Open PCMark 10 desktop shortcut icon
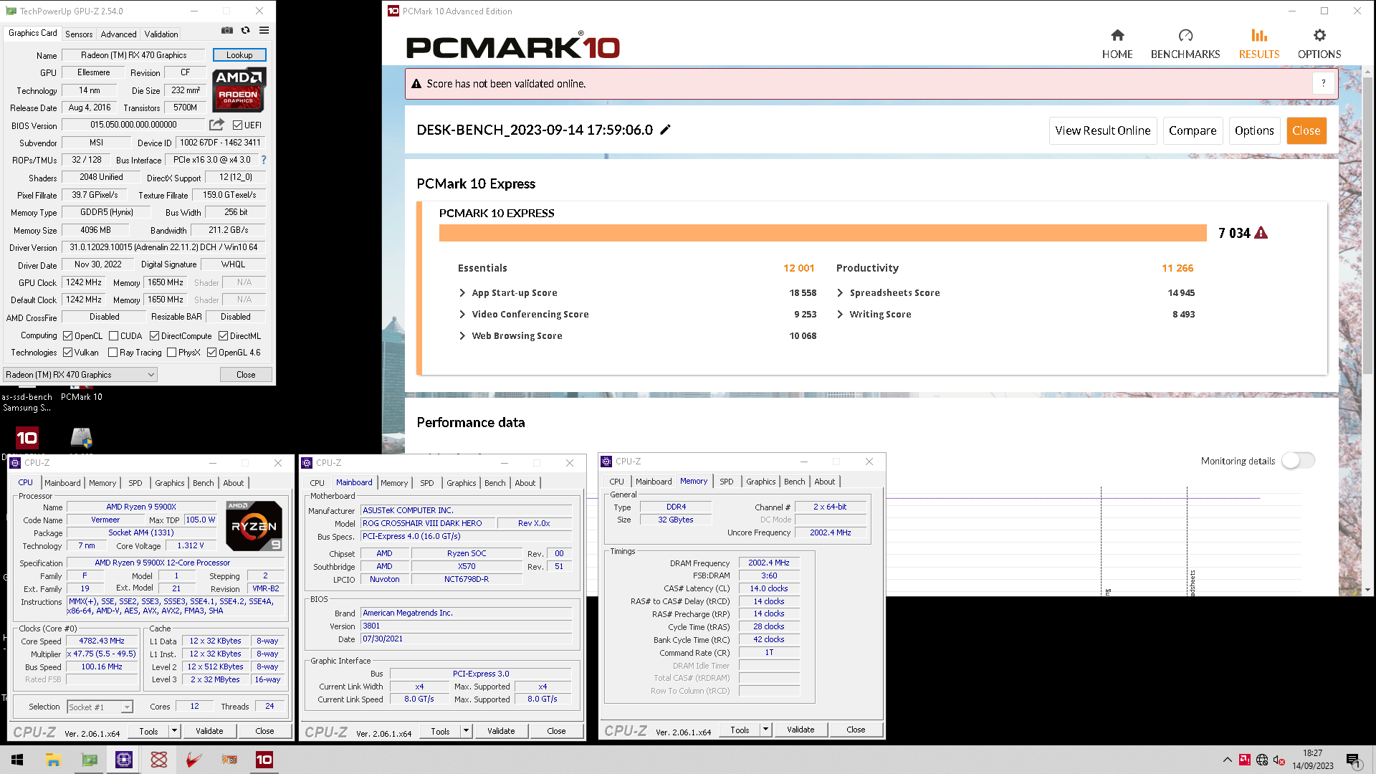 click(x=27, y=438)
